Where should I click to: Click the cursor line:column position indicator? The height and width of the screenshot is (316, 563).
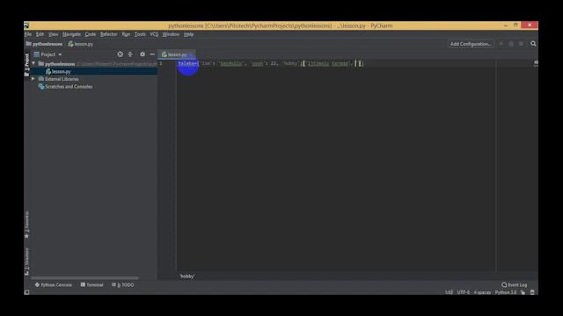(x=449, y=292)
